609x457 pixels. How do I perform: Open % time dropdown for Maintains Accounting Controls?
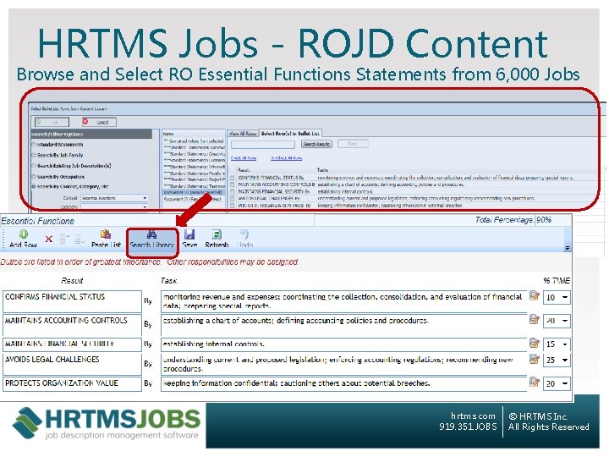[x=557, y=321]
